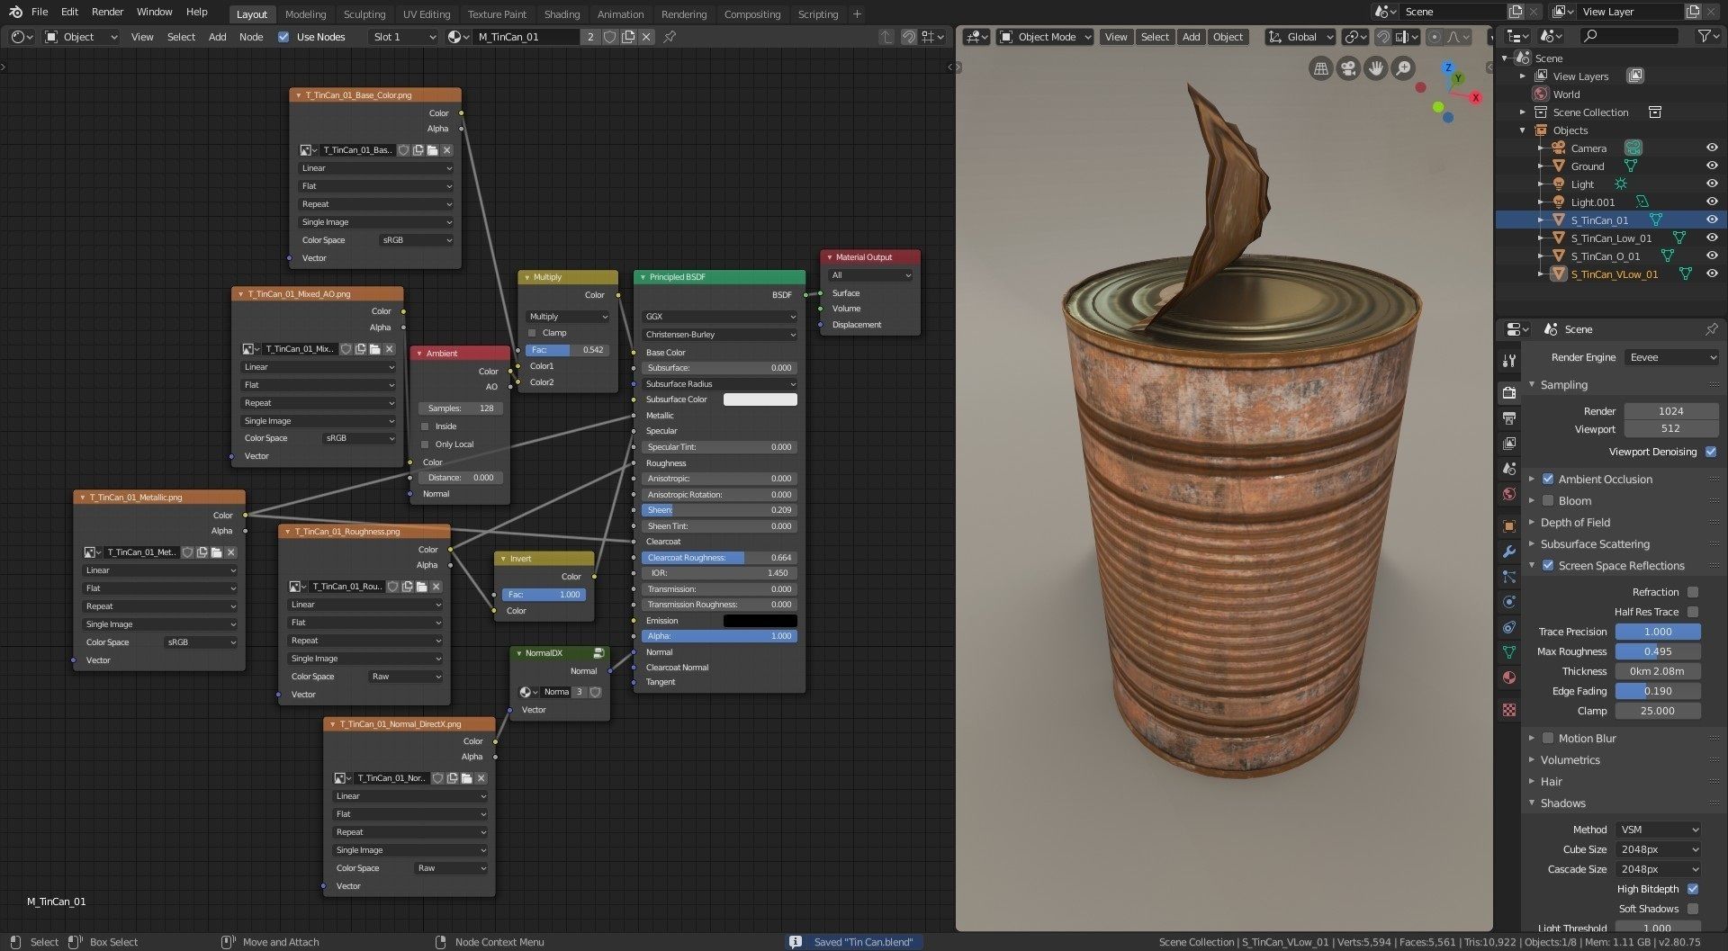The image size is (1728, 951).
Task: Enable Half Res Trace checkbox
Action: click(1693, 612)
